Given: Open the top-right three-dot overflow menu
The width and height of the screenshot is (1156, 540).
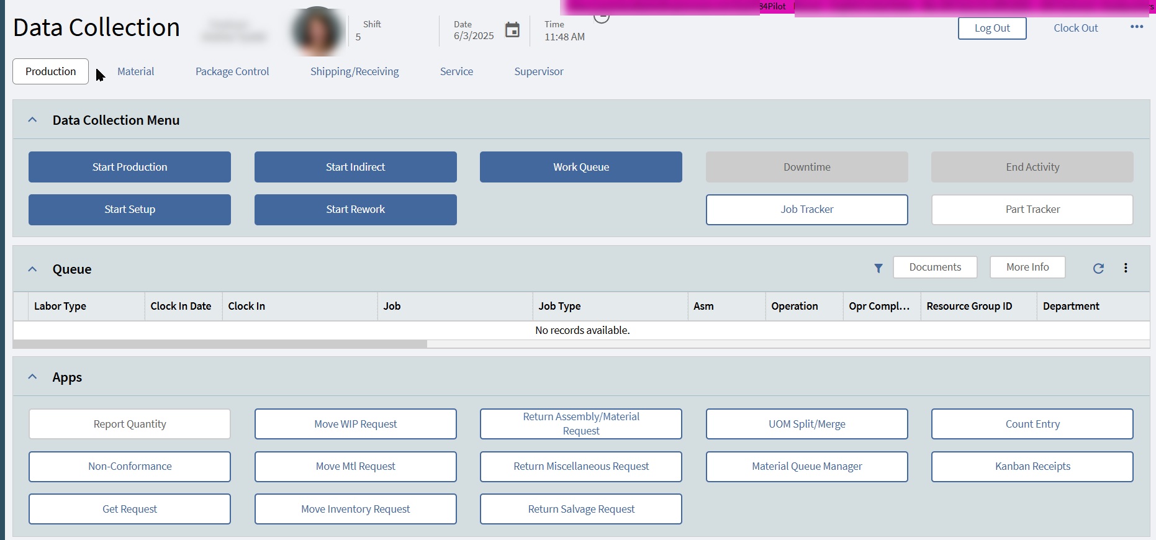Looking at the screenshot, I should [x=1137, y=27].
